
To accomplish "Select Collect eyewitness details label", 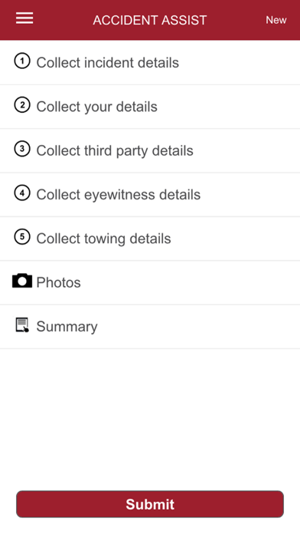I will point(118,195).
